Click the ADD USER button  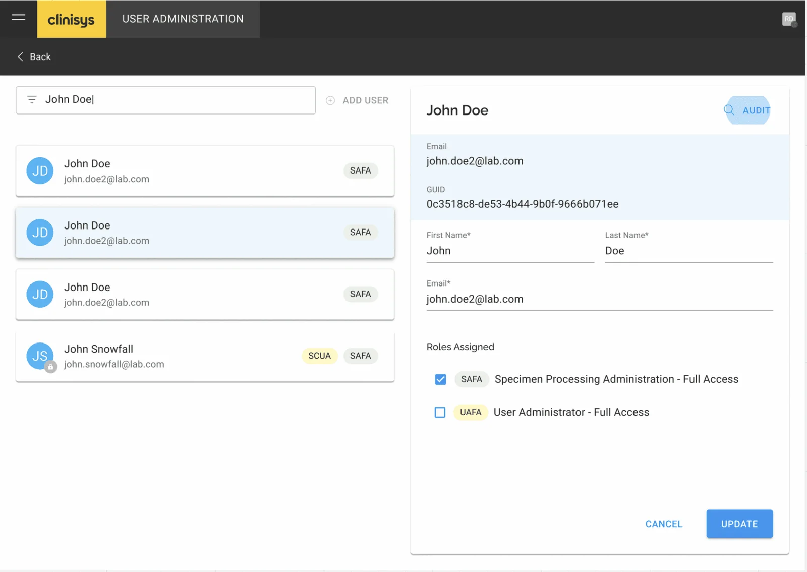[357, 100]
